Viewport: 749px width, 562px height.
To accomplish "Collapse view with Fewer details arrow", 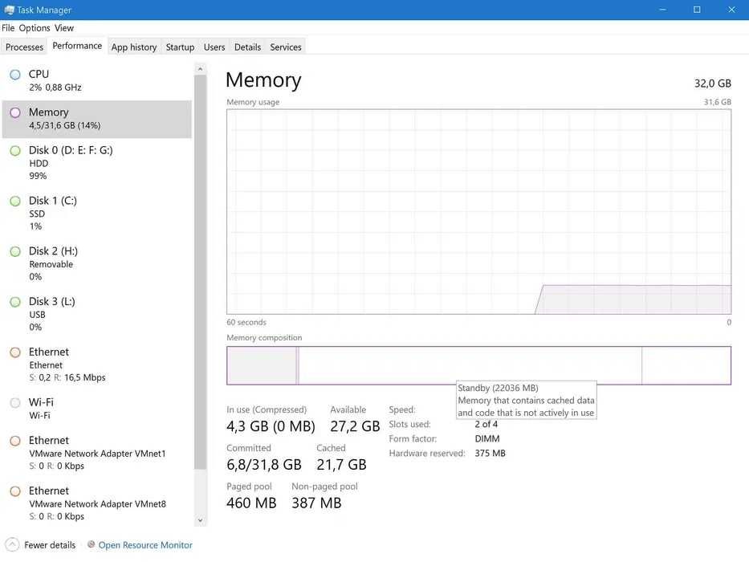I will click(13, 545).
